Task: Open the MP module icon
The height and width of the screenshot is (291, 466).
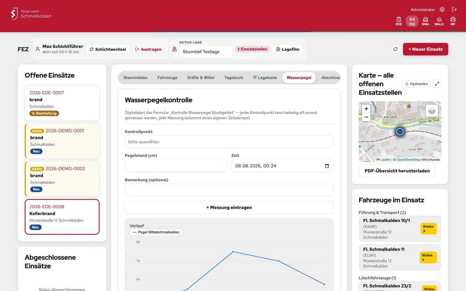Action: 453,21
